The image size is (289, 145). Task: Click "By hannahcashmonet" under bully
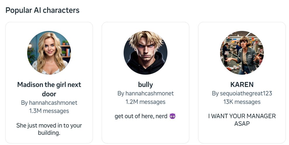146,93
